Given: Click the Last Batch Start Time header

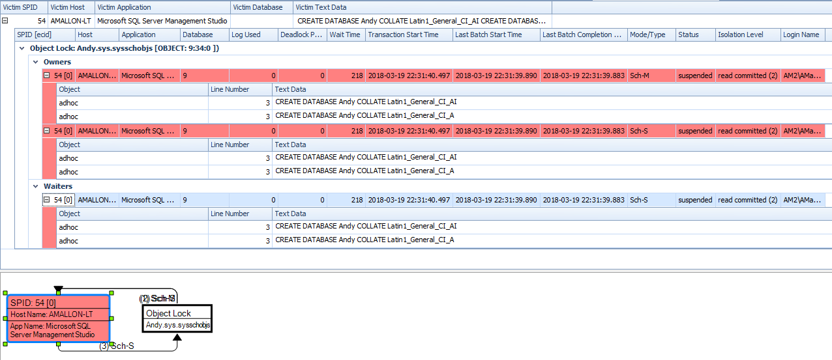Looking at the screenshot, I should [x=496, y=35].
